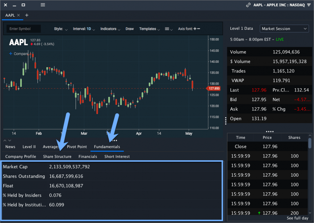The width and height of the screenshot is (314, 223).
Task: Open the Company Profile tab
Action: tap(21, 156)
